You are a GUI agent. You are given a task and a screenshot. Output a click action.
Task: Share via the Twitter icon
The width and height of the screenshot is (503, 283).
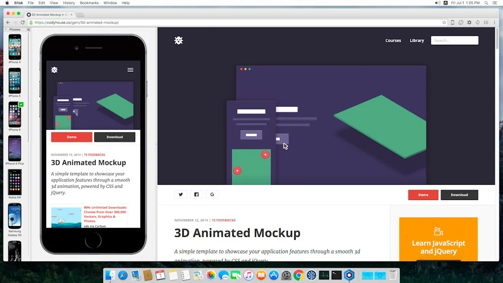181,195
